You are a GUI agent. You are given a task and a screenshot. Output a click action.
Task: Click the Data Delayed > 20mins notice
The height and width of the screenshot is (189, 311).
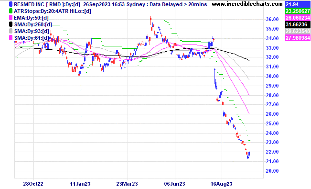coord(178,4)
